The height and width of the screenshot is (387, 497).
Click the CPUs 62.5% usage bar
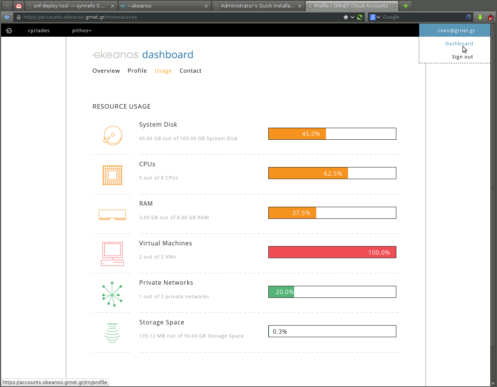332,173
